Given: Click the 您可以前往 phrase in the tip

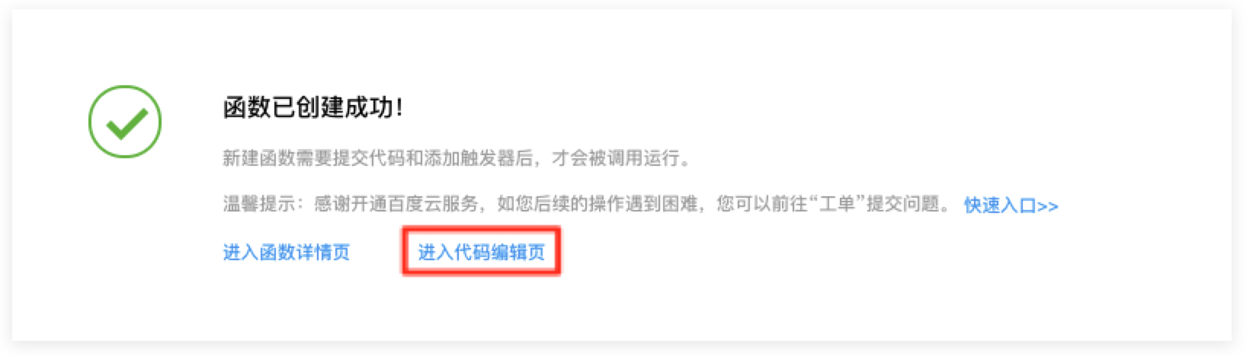Looking at the screenshot, I should point(761,204).
